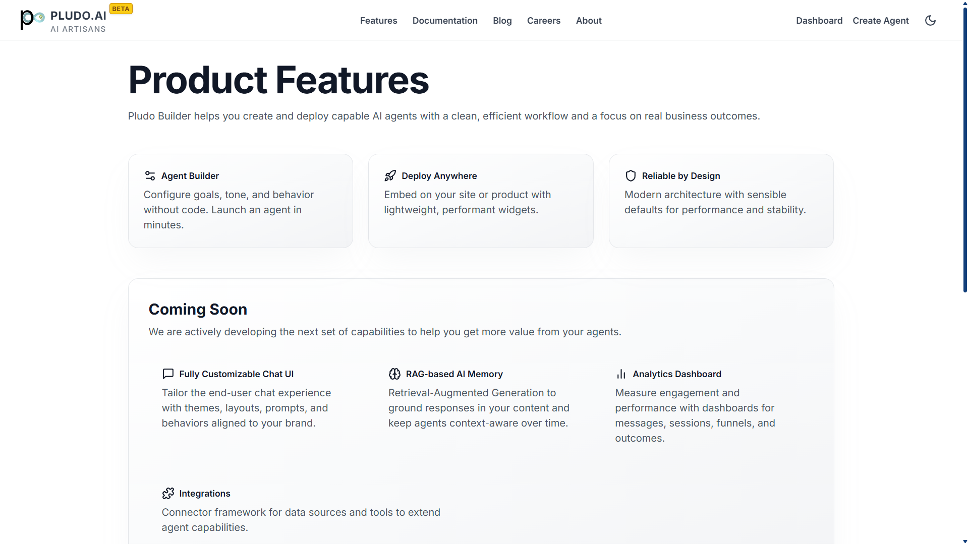
Task: Select the RAG-based AI Memory brain icon
Action: point(394,374)
